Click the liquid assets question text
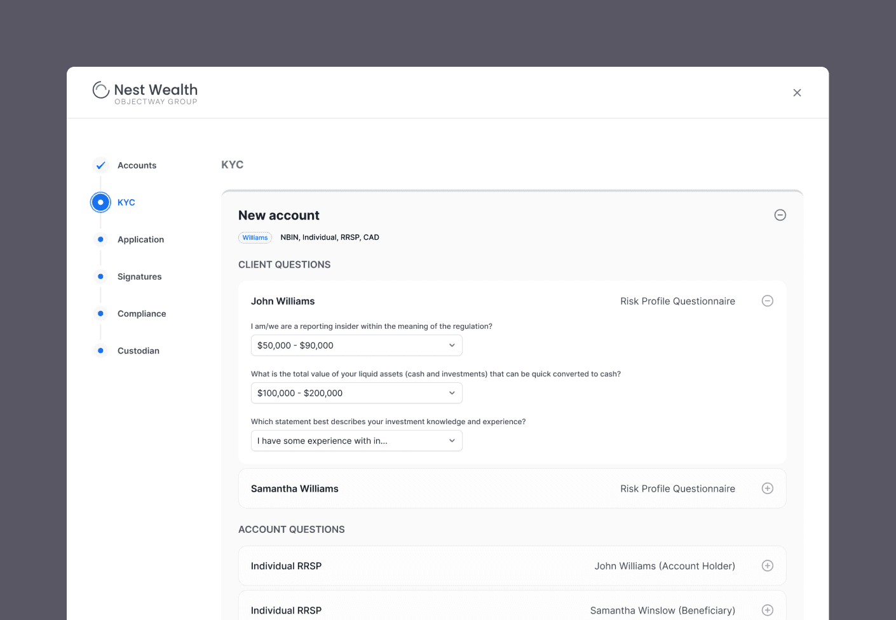The image size is (896, 620). point(436,374)
